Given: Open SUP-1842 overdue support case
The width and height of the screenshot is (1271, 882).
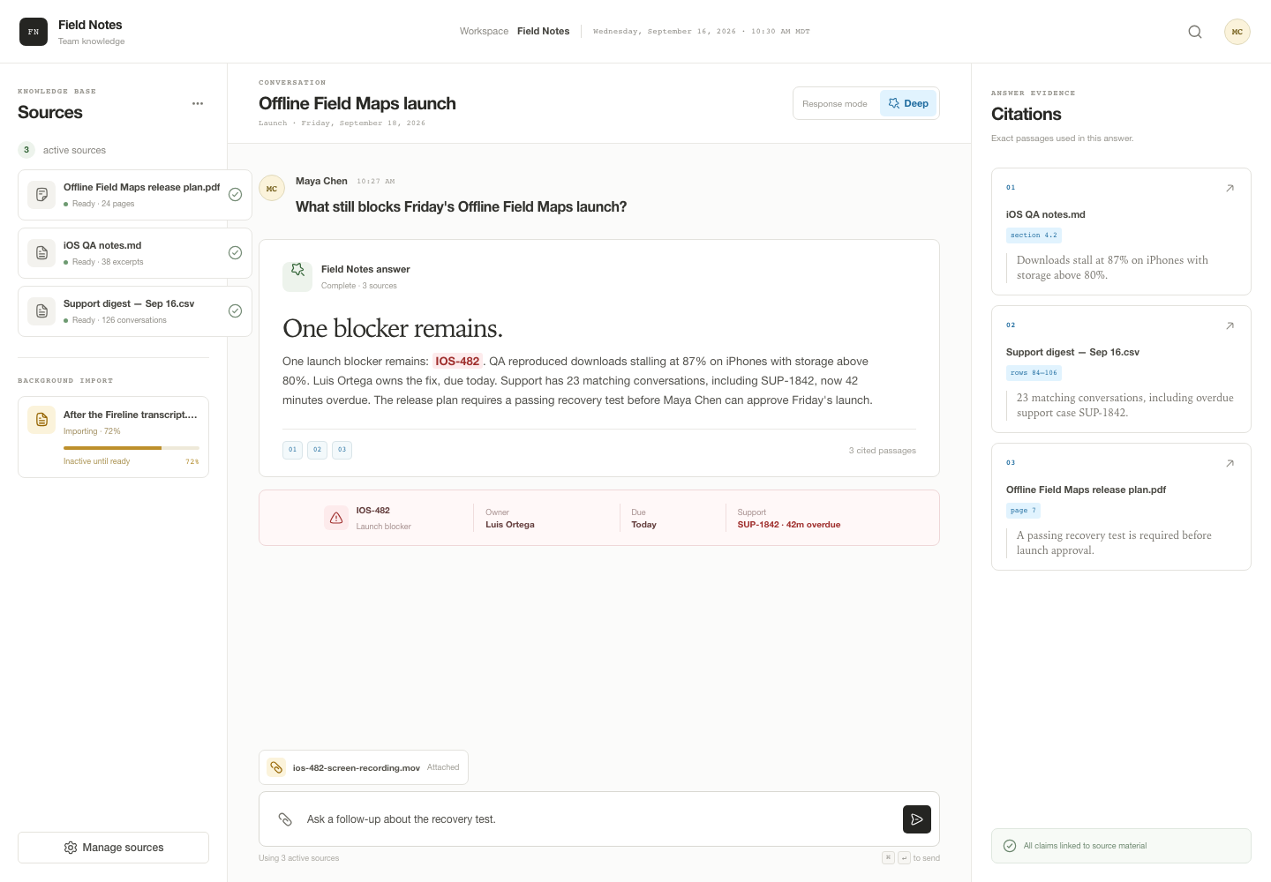Looking at the screenshot, I should pos(788,525).
